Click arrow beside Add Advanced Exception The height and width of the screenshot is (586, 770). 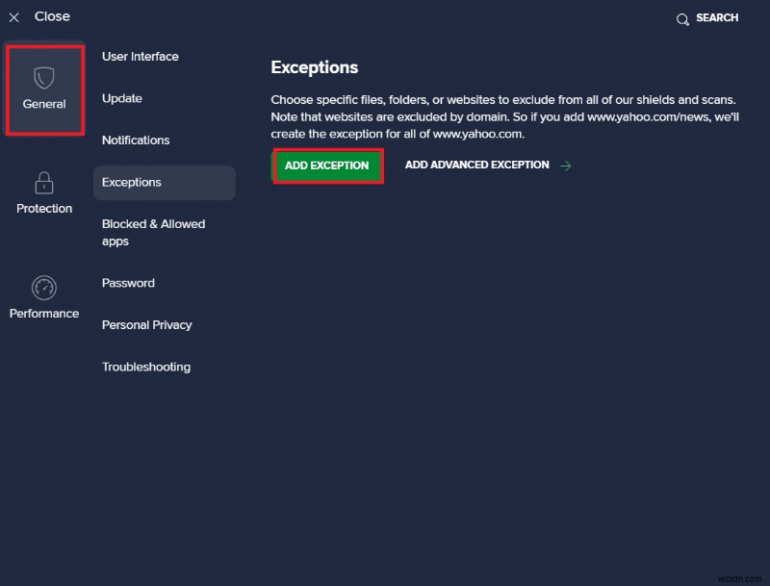coord(566,166)
